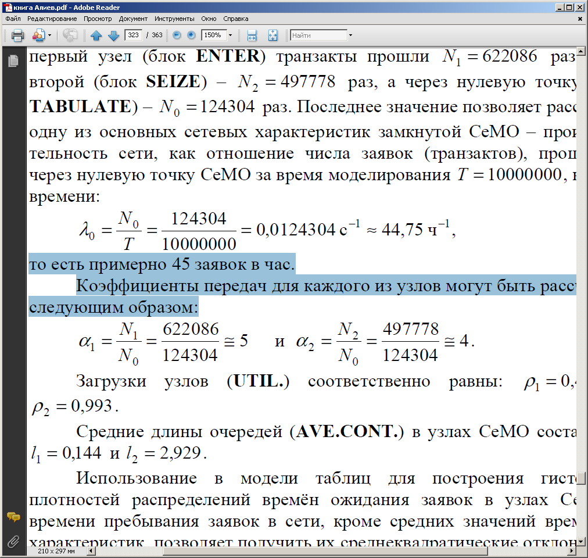
Task: Click the value 0,993 in the text
Action: click(x=91, y=406)
